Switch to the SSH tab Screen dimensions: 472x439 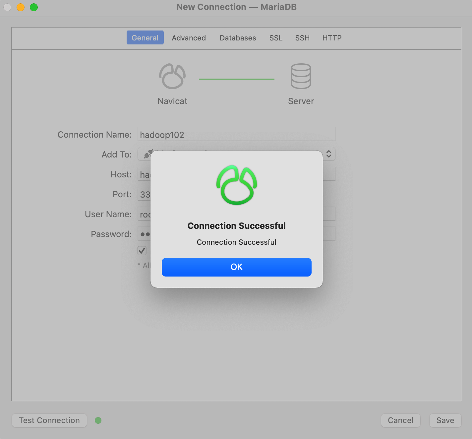(x=302, y=38)
